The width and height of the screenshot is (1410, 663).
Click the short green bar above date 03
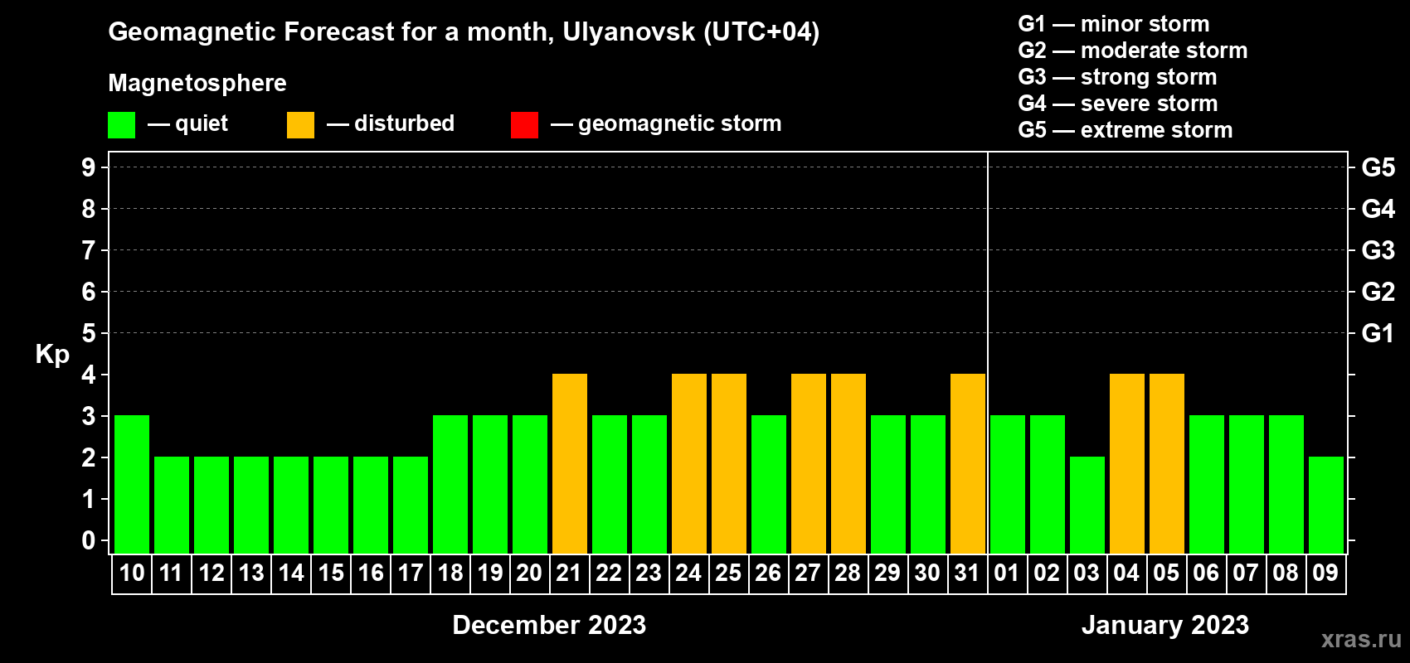1087,505
